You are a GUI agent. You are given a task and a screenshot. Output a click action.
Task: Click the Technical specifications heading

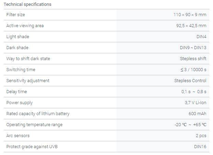click(27, 4)
